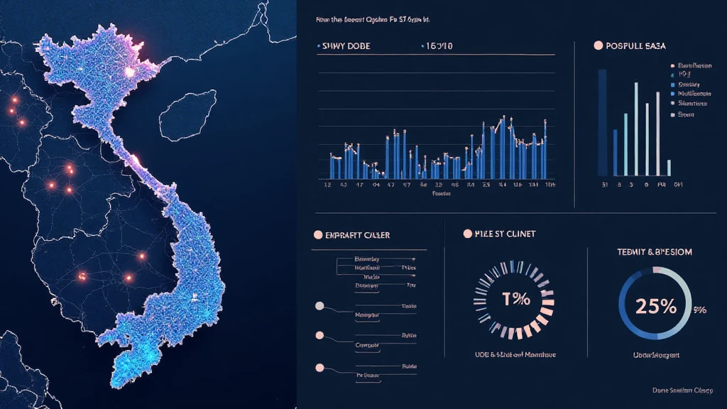The image size is (727, 409).
Task: Click the TEDMIY & BRESIOM heading
Action: tap(656, 252)
